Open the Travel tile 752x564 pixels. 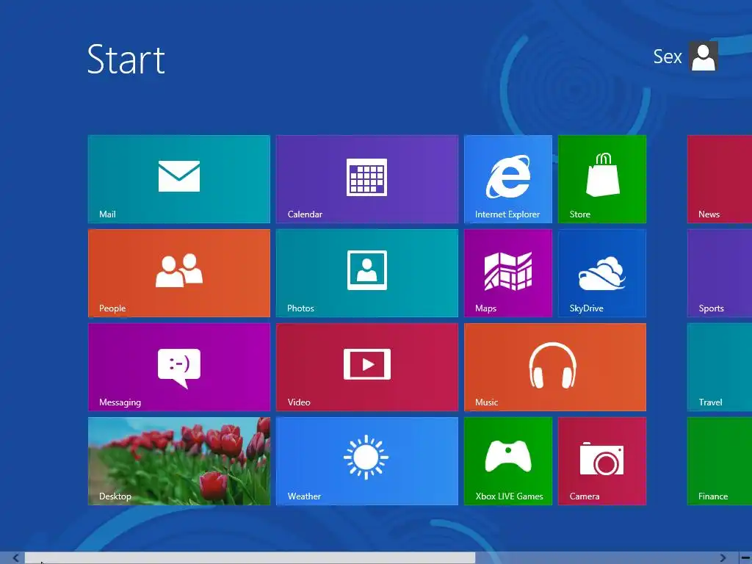point(720,367)
